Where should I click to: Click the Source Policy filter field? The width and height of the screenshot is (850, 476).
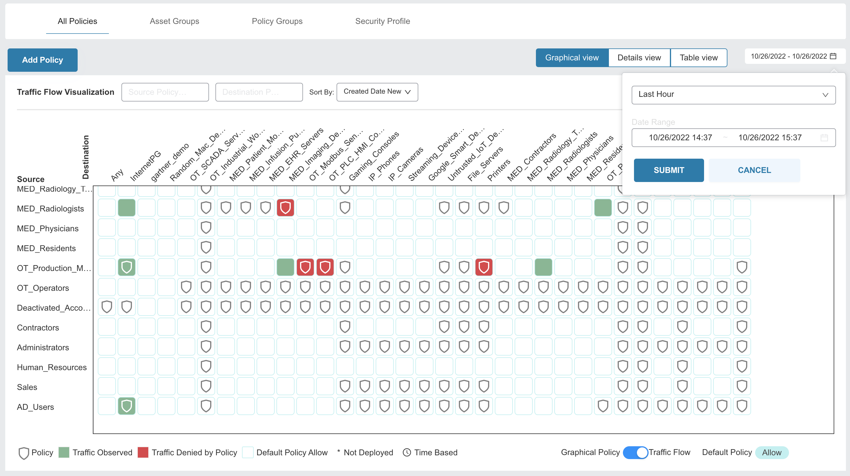click(165, 92)
